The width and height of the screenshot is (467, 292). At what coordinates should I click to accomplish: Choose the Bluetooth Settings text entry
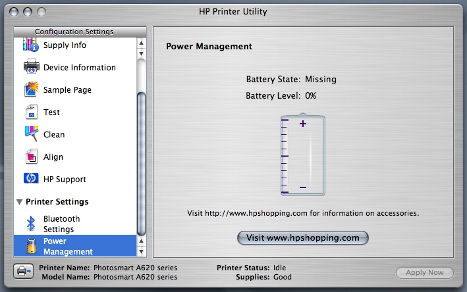point(62,224)
